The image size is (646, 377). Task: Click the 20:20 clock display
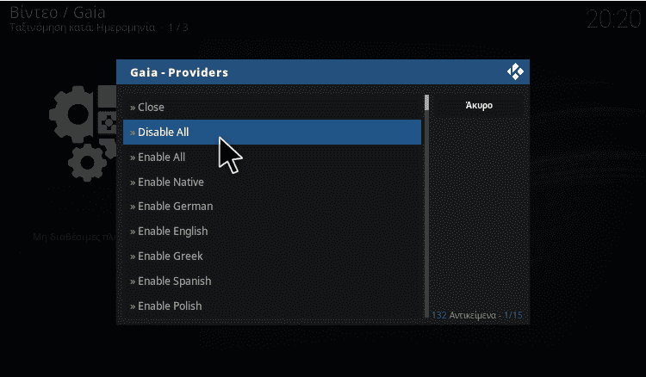[613, 19]
